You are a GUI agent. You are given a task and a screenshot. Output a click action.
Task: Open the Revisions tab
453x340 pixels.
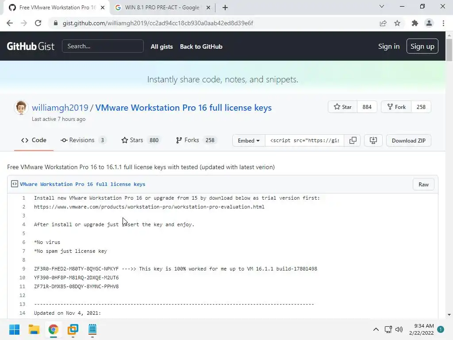[x=84, y=140]
